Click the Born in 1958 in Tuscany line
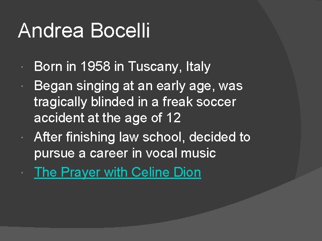The height and width of the screenshot is (241, 322). 122,67
